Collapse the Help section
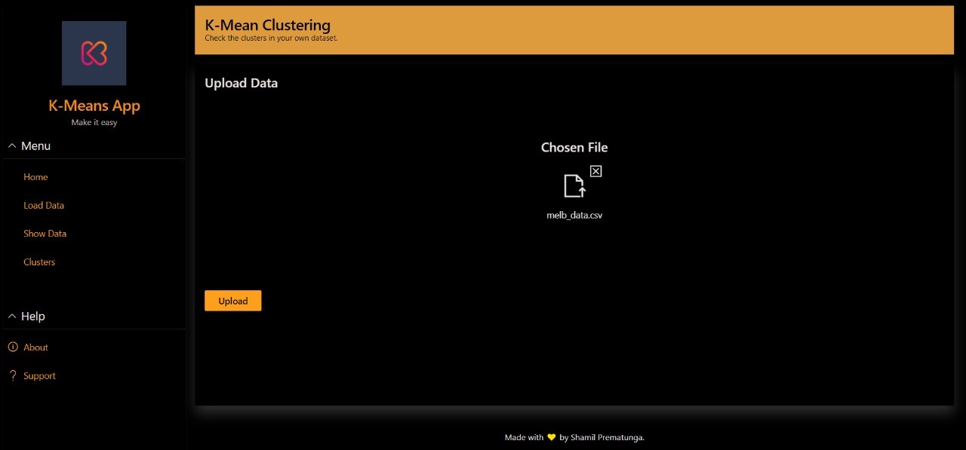 (11, 316)
